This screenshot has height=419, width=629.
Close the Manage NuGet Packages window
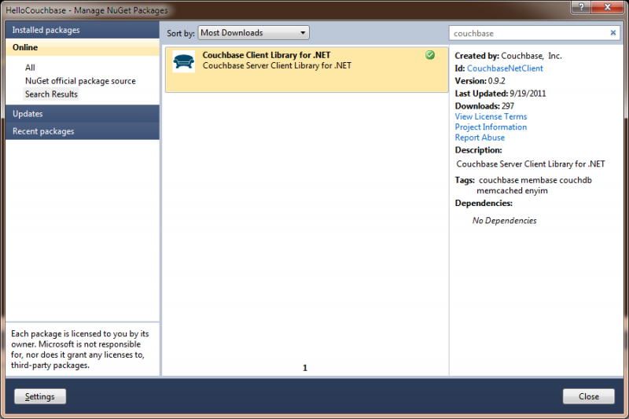click(x=607, y=7)
